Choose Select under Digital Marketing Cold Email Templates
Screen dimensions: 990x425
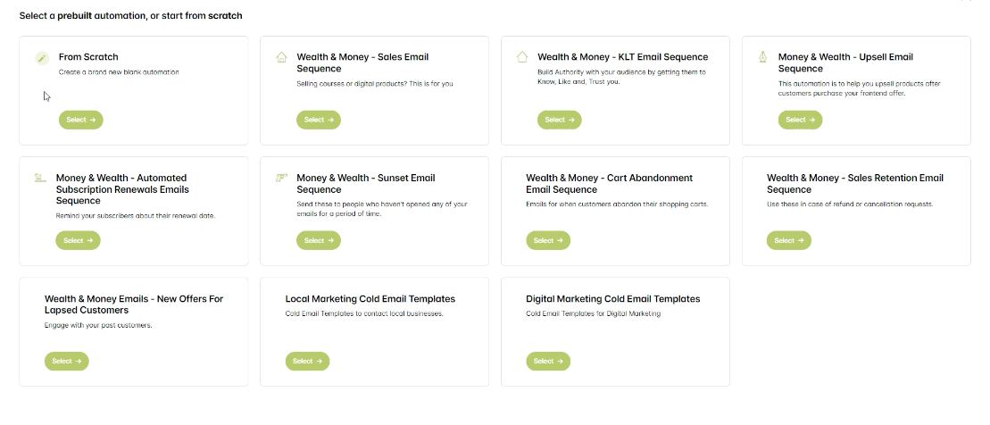547,361
